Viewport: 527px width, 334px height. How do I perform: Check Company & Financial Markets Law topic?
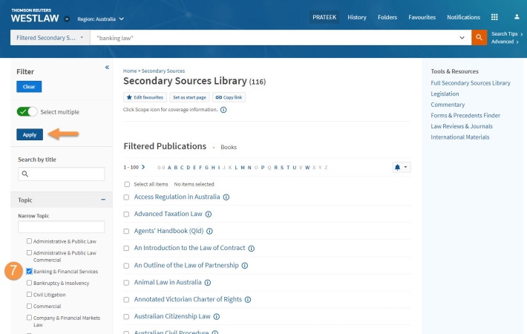click(x=29, y=318)
